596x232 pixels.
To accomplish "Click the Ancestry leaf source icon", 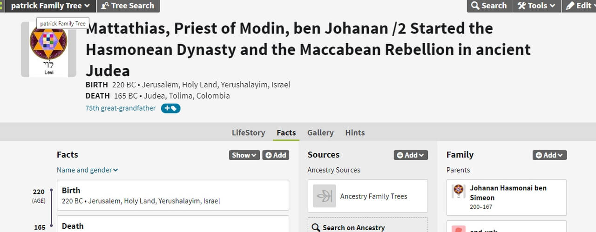I will click(324, 196).
